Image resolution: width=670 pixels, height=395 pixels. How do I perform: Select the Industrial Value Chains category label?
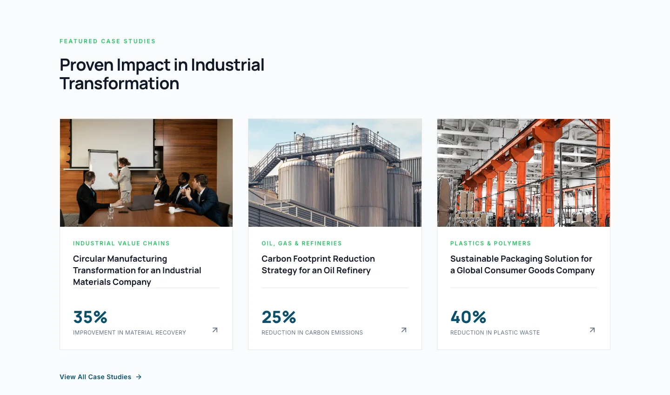point(121,244)
